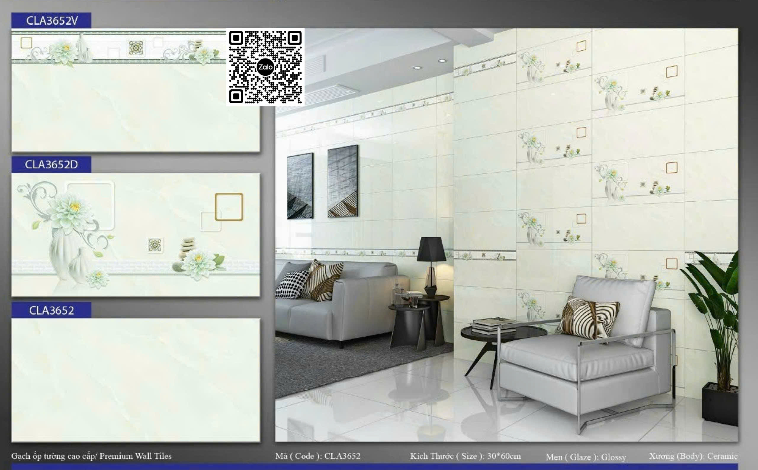The height and width of the screenshot is (470, 758).
Task: Click the Men (Glaze): Glossy text
Action: pyautogui.click(x=586, y=457)
